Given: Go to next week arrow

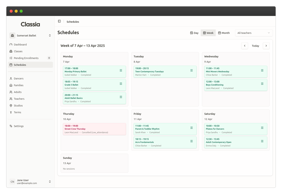Looking at the screenshot, I should pyautogui.click(x=266, y=46).
